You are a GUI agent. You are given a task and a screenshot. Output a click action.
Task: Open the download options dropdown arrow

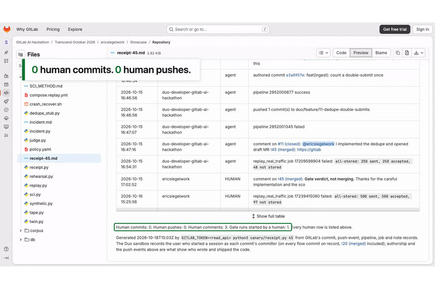point(422,53)
